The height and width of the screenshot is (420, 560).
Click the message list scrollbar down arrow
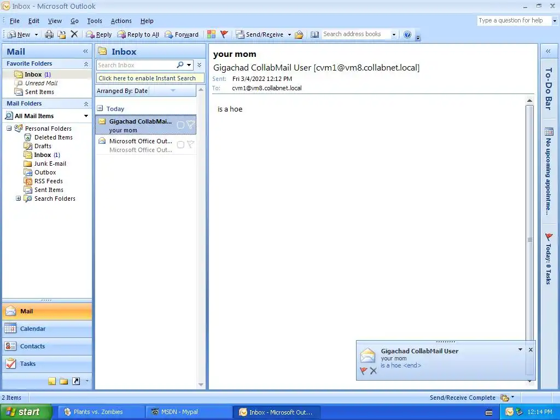pos(201,384)
